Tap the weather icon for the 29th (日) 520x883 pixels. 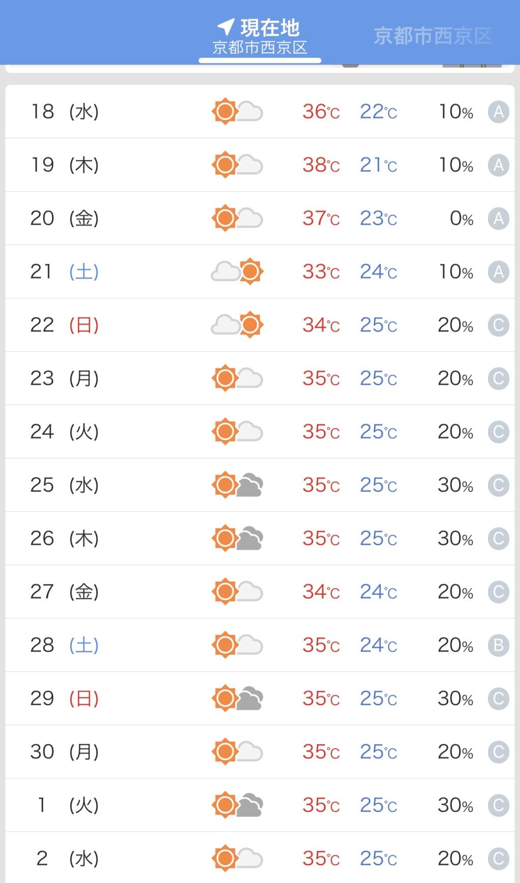[237, 698]
